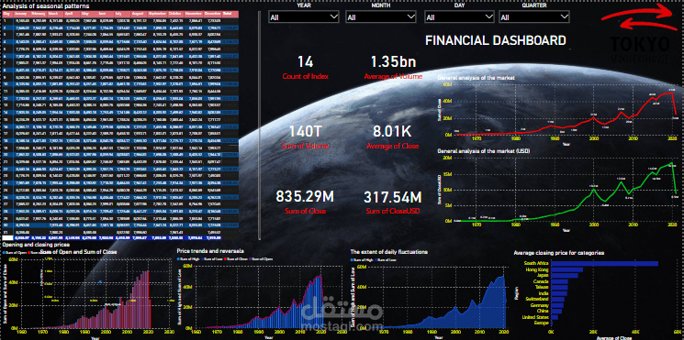Viewport: 684px width, 340px height.
Task: Click Sum of Low legend in daily fluctuations
Action: coord(386,259)
